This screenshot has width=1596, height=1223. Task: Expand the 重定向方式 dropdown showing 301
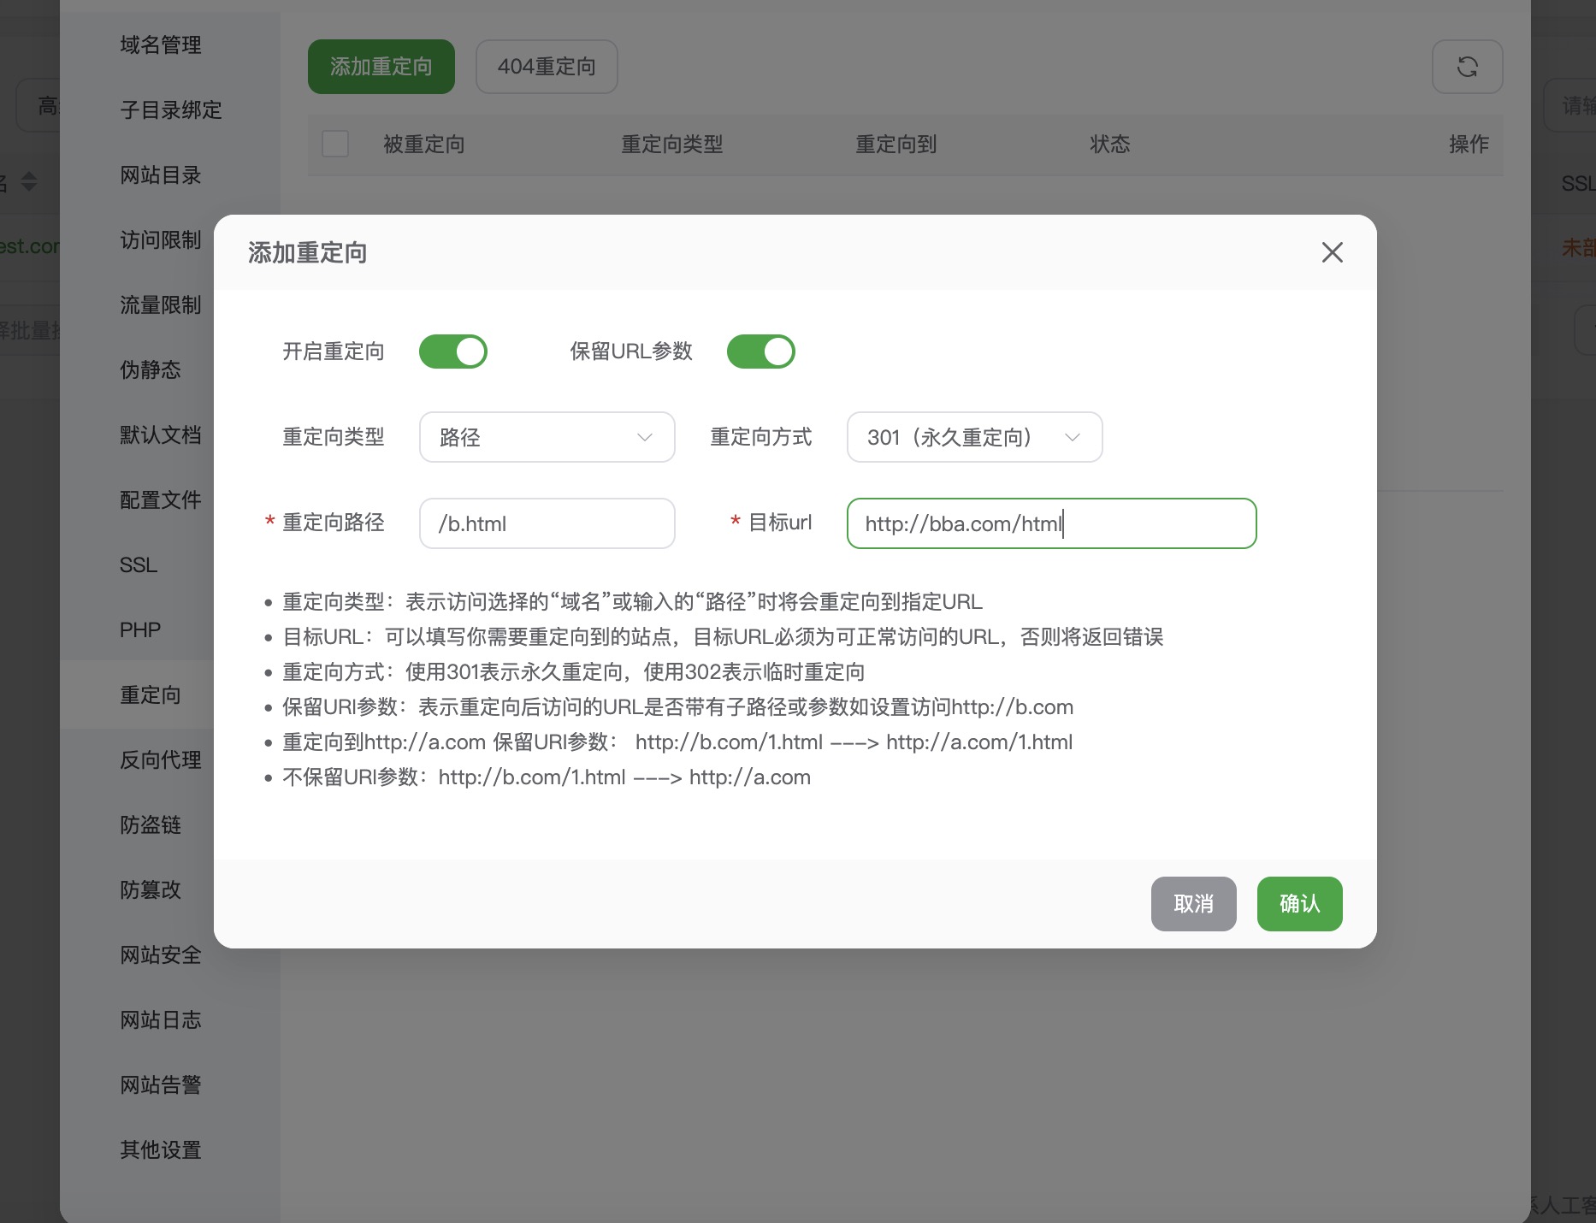[973, 437]
